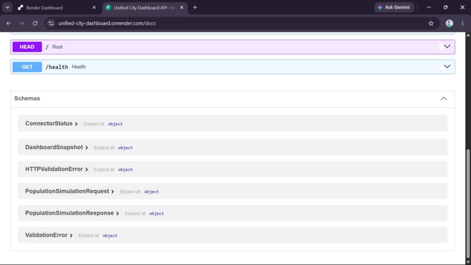The width and height of the screenshot is (471, 265).
Task: Bookmark this page with the star icon
Action: 431,23
